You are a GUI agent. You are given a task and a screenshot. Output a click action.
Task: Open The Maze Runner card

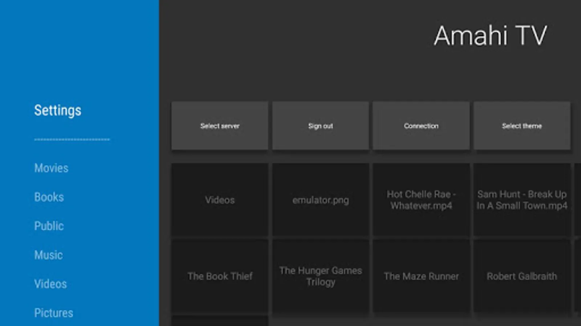coord(421,276)
